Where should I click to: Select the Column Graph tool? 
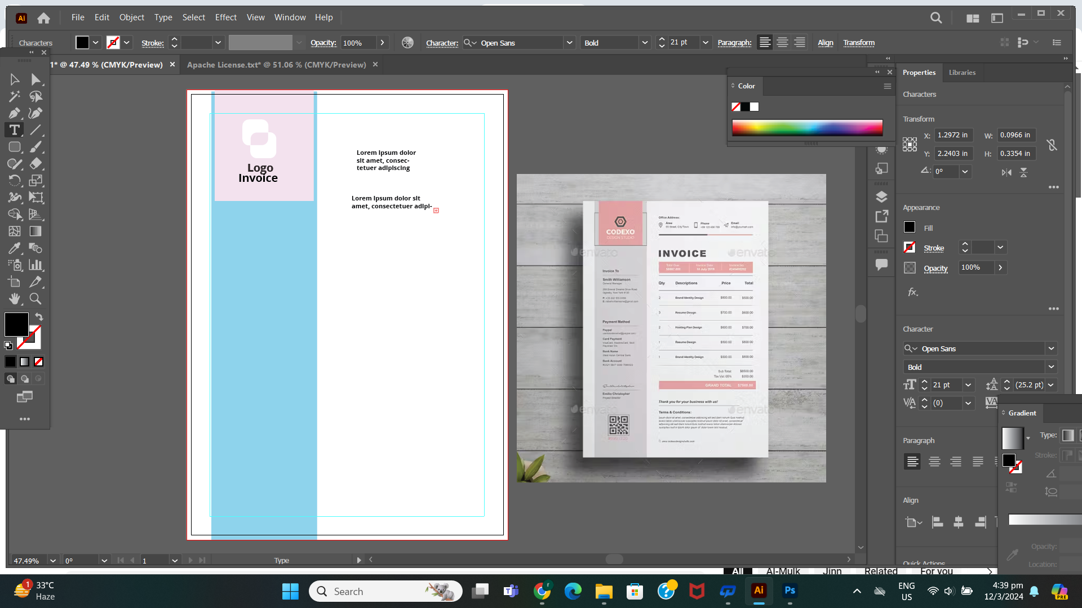(x=36, y=265)
